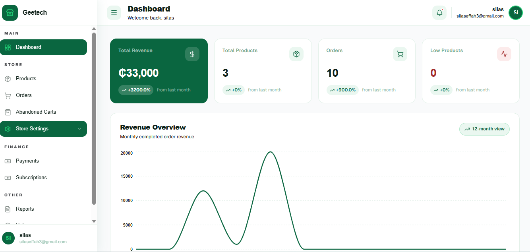Click the sidebar scrollbar up arrow
Image resolution: width=530 pixels, height=252 pixels.
(x=94, y=29)
